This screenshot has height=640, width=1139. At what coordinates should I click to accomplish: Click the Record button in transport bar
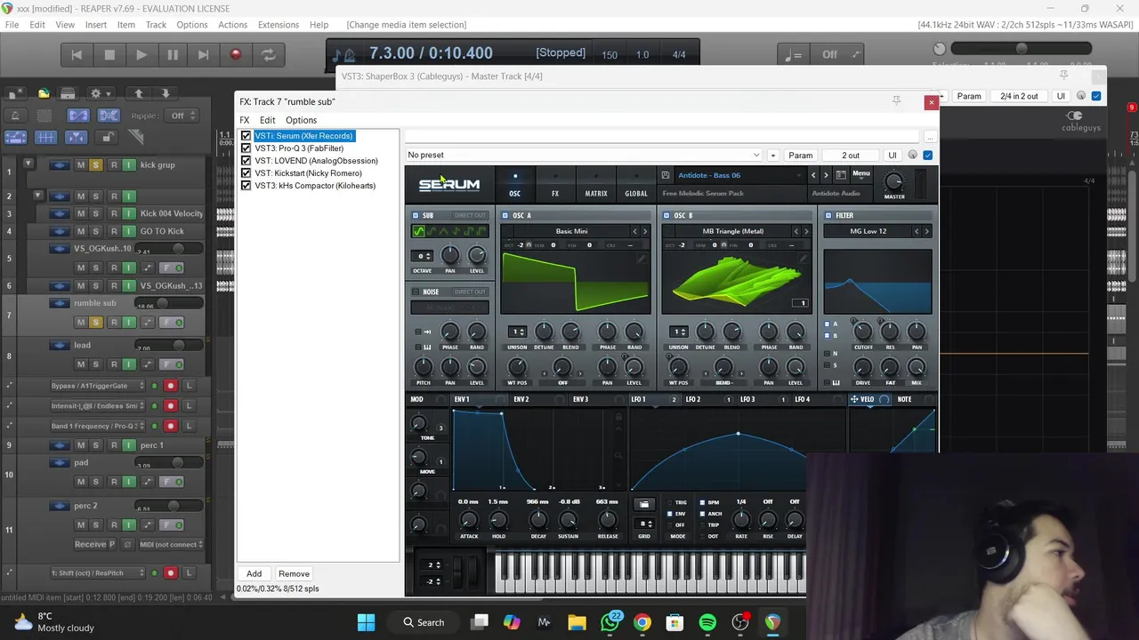[236, 55]
